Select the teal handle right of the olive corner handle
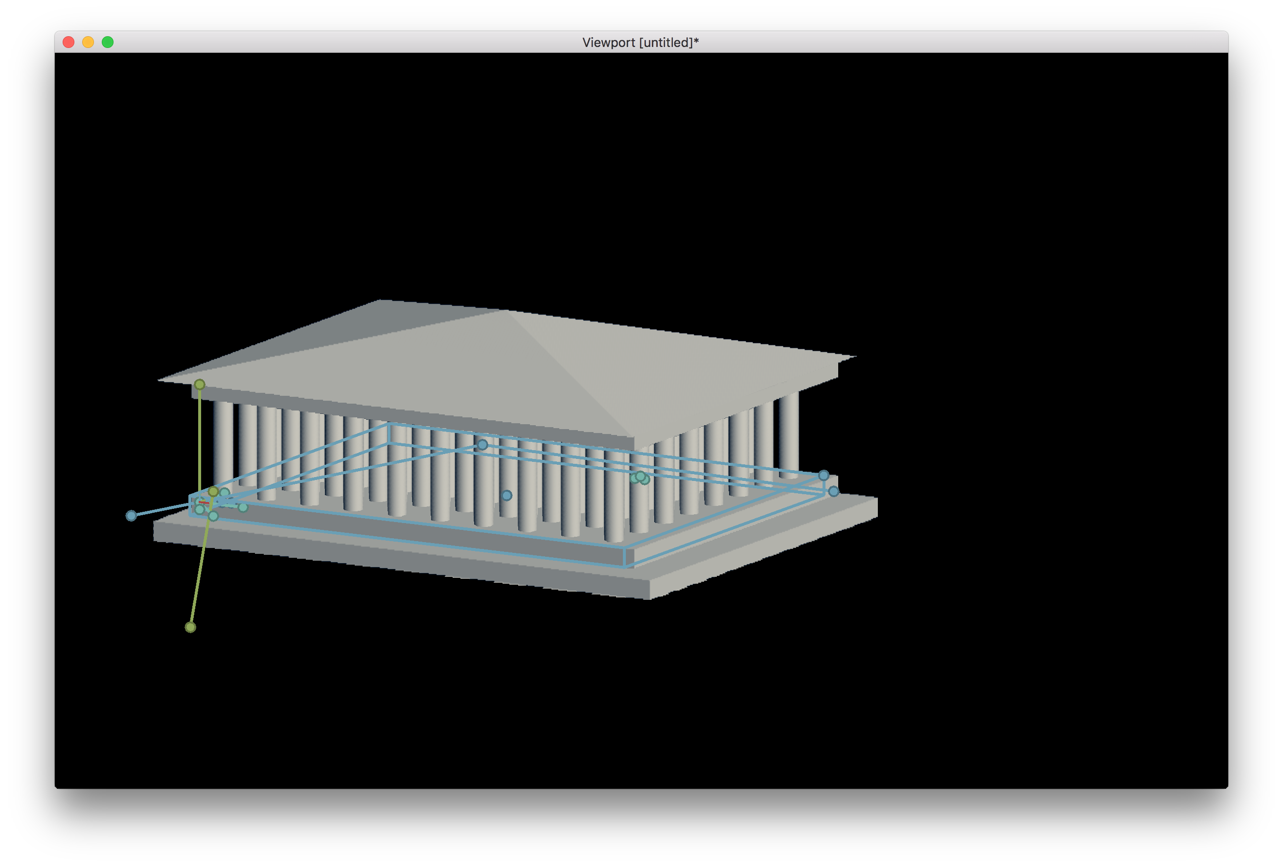The image size is (1283, 867). tap(225, 493)
